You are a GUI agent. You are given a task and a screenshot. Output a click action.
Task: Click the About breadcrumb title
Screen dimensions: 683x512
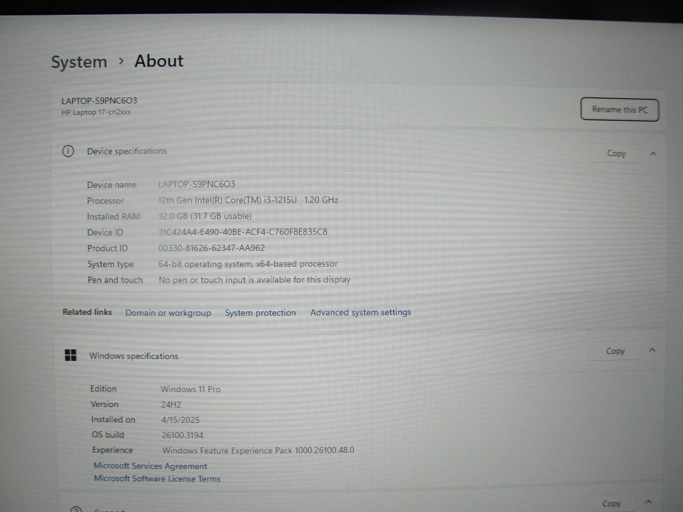coord(159,61)
